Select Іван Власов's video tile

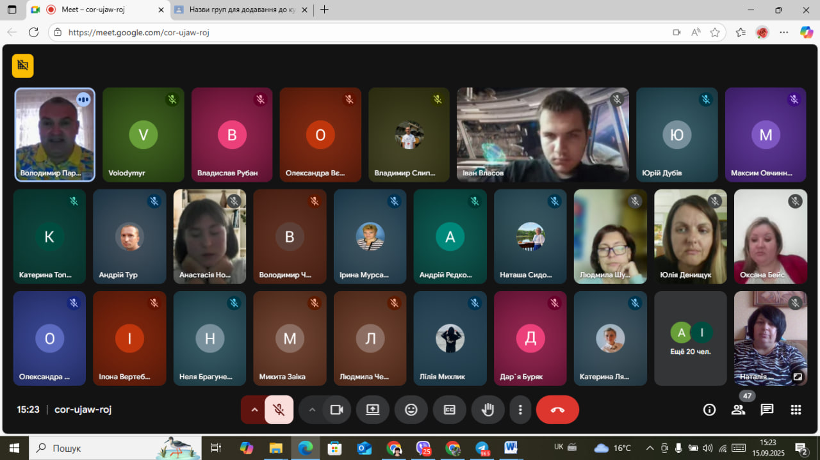(543, 135)
